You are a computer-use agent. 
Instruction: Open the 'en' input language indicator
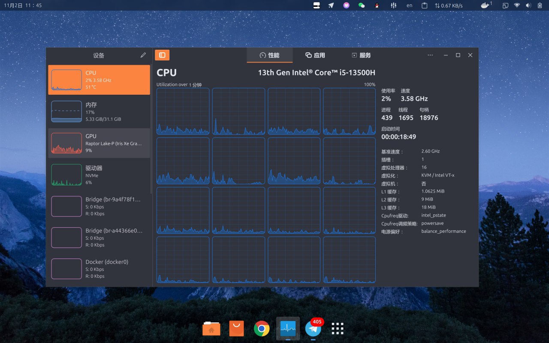pyautogui.click(x=410, y=6)
